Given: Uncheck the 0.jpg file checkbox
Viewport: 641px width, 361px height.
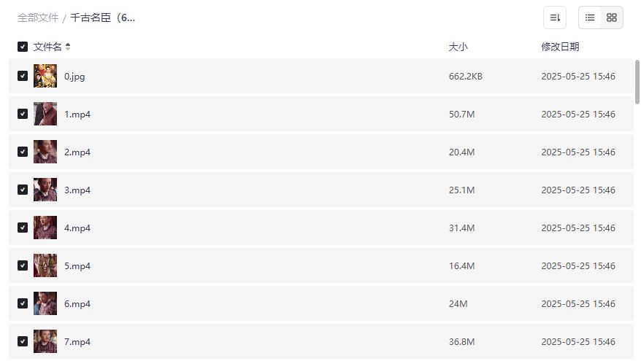Looking at the screenshot, I should click(23, 76).
